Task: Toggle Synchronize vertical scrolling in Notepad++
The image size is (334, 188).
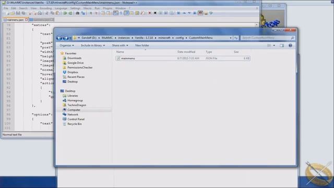Action: [103, 13]
